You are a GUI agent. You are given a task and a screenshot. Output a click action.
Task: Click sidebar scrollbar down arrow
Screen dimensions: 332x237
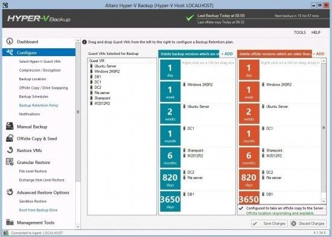[78, 227]
